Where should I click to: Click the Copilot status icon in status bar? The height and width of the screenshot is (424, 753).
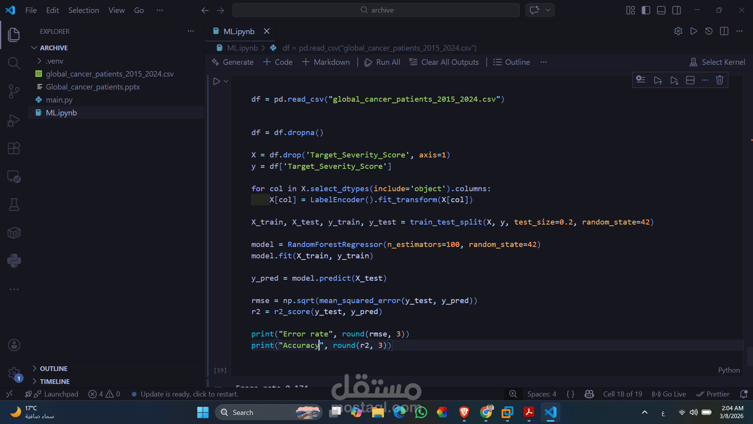tap(589, 394)
